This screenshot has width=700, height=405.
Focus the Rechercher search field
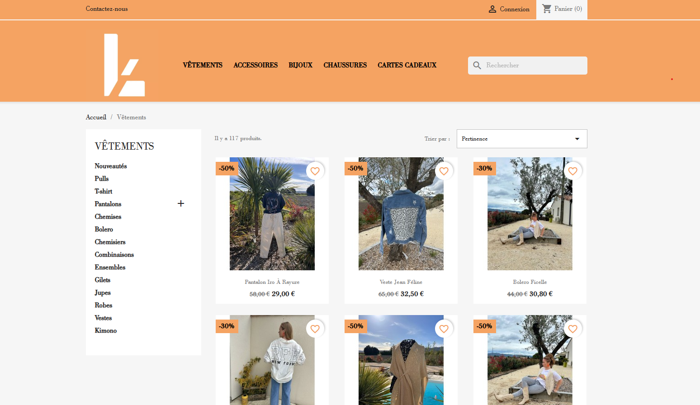(x=534, y=66)
